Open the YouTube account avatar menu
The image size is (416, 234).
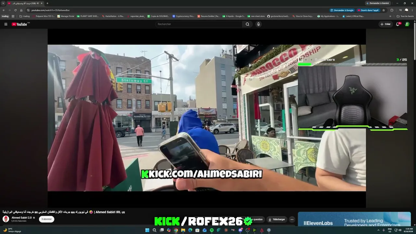click(407, 24)
